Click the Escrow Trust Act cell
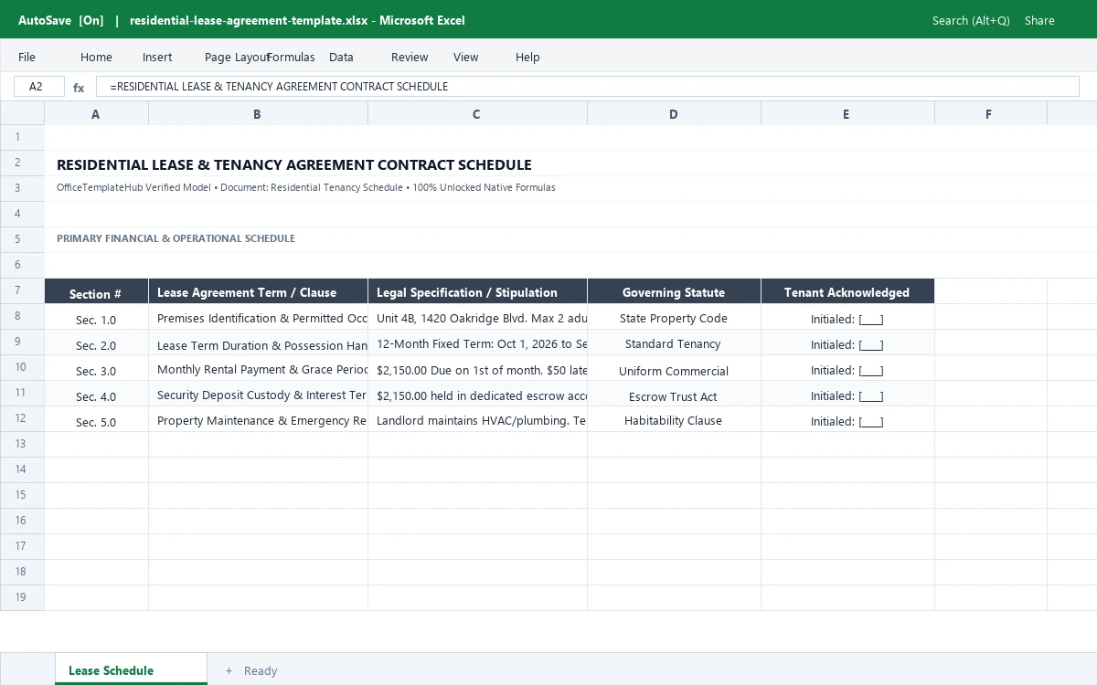1097x685 pixels. (674, 394)
